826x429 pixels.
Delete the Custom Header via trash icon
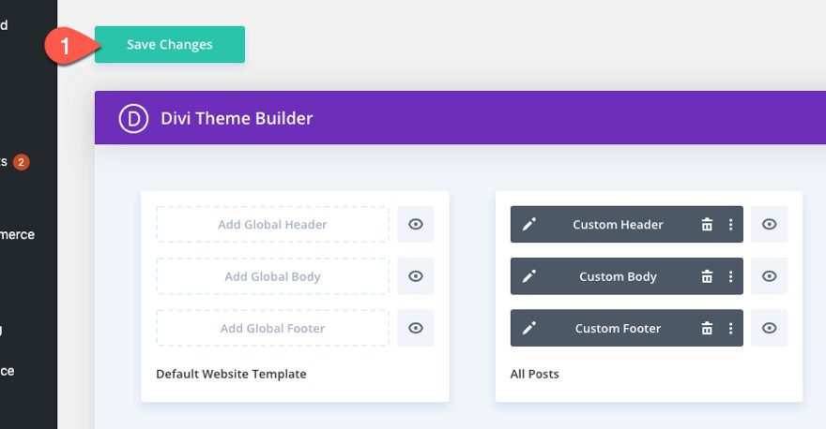pyautogui.click(x=707, y=225)
